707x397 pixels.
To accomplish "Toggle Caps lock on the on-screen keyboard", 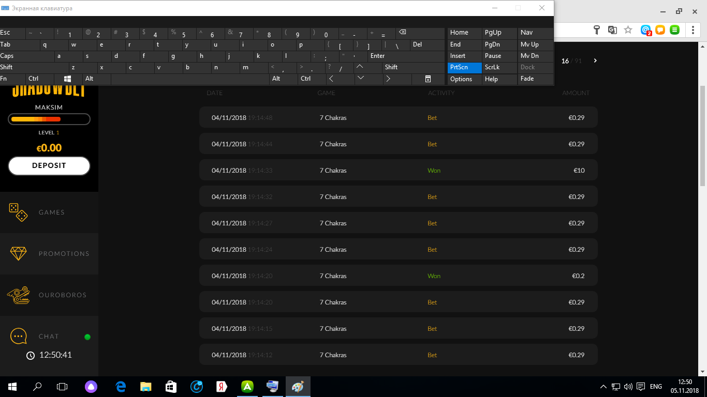I will point(26,56).
